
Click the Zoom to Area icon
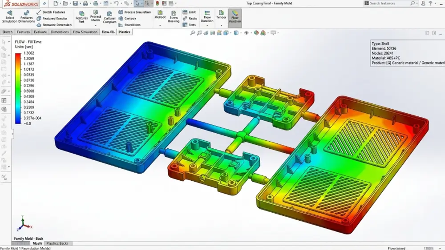tap(199, 33)
